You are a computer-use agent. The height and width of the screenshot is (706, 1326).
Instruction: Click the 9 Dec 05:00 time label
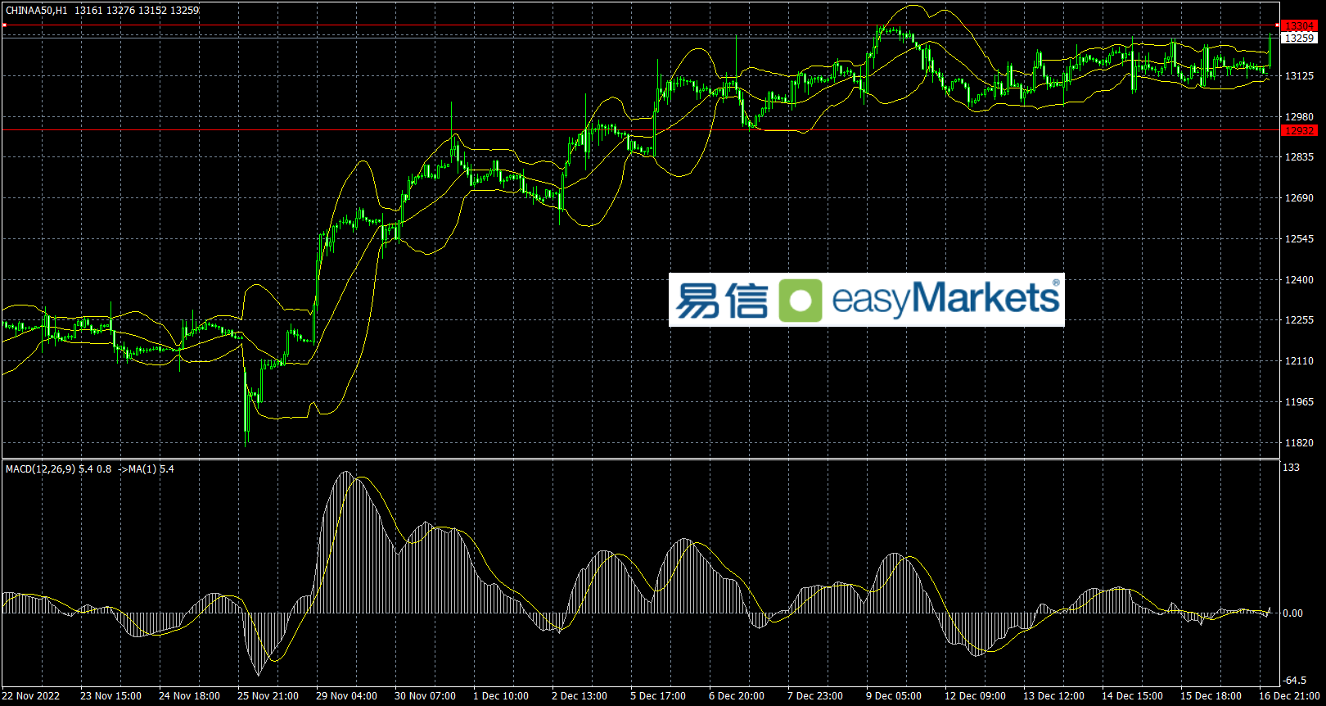click(x=894, y=696)
